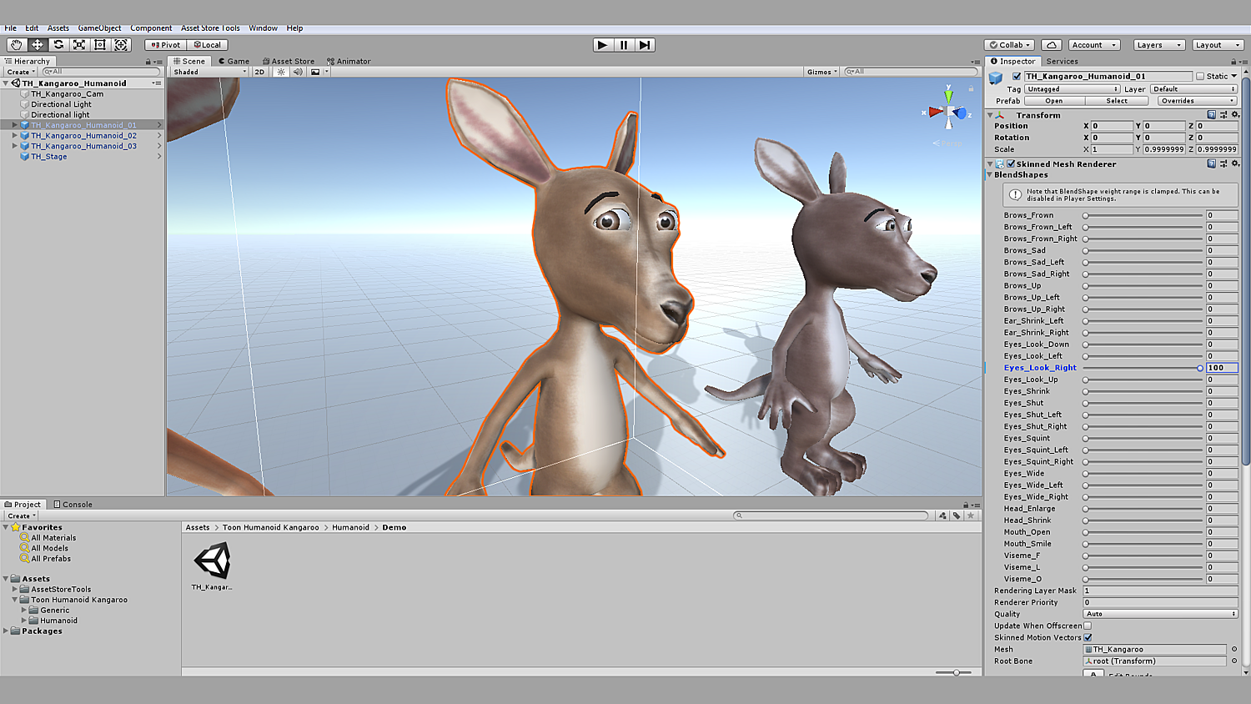The width and height of the screenshot is (1251, 704).
Task: Select the Hand tool in the toolbar
Action: pyautogui.click(x=17, y=45)
